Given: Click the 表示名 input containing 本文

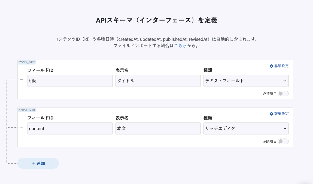Looking at the screenshot, I should coord(158,128).
